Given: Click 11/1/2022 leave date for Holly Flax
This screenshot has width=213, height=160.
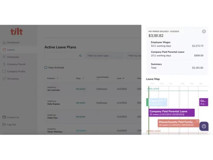Looking at the screenshot, I should tap(122, 116).
